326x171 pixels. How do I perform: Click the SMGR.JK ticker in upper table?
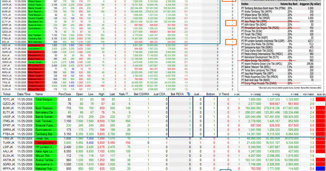(x=7, y=62)
